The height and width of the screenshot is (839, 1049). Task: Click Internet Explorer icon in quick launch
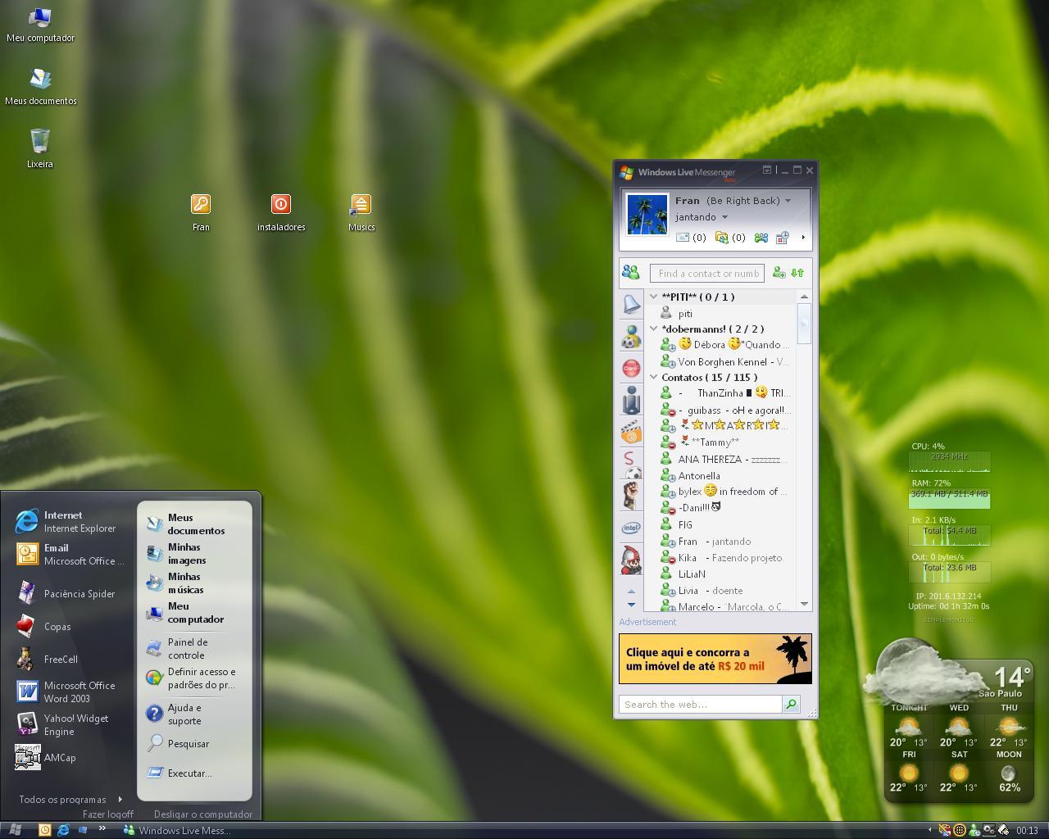(x=63, y=830)
